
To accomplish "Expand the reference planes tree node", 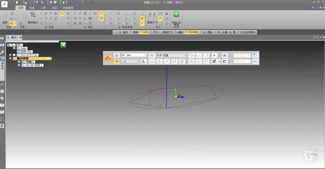I will 10,55.
